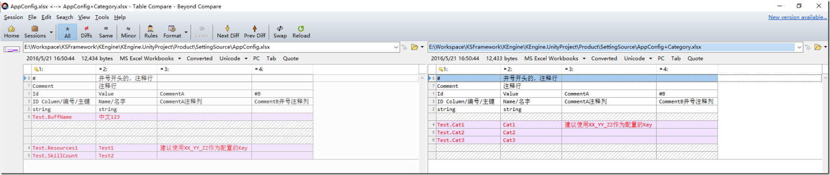Click the left AppConfig.xlsx path field
Image resolution: width=830 pixels, height=175 pixels.
[x=208, y=47]
